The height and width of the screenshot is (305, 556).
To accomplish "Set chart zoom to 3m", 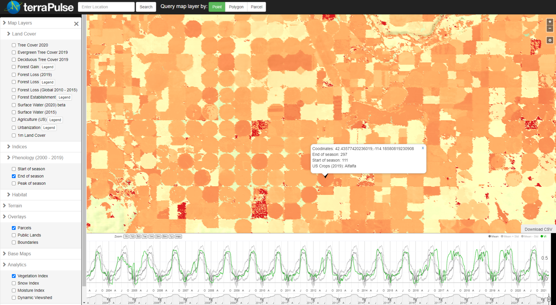I will (x=158, y=236).
